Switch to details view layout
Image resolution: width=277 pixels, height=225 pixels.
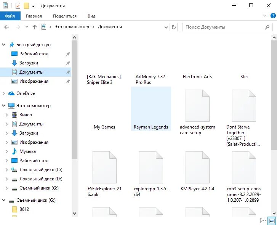263,220
